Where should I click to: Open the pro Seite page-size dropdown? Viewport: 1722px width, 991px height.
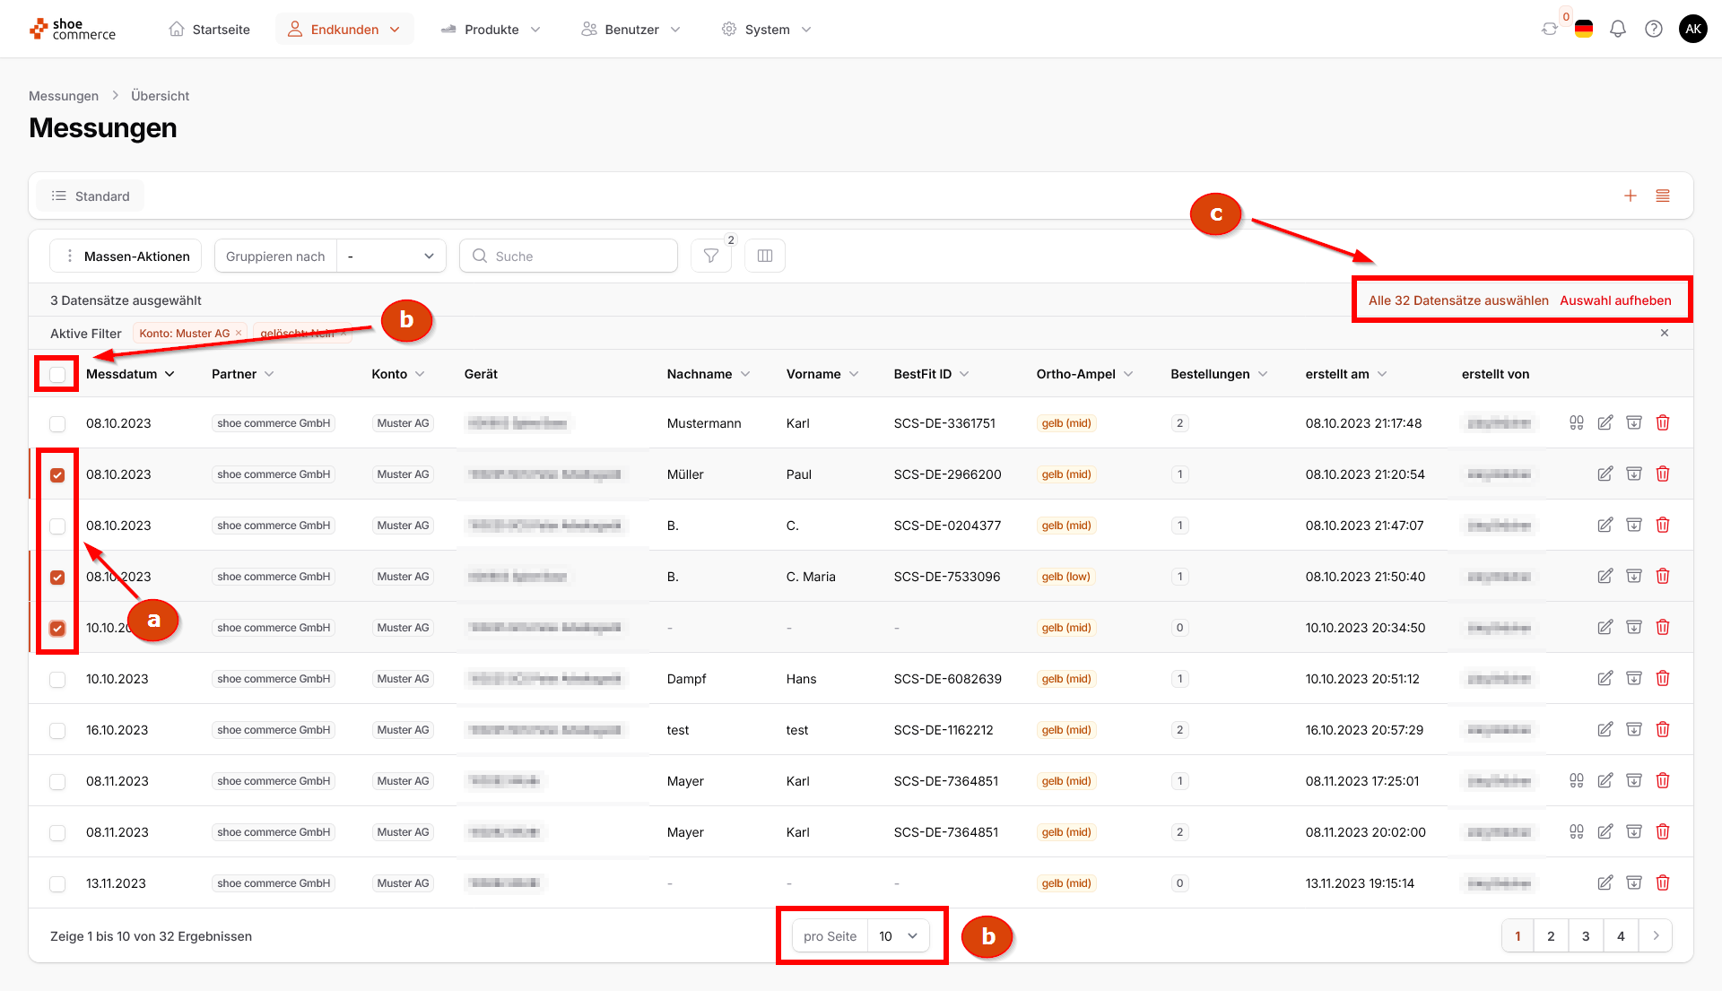point(898,936)
